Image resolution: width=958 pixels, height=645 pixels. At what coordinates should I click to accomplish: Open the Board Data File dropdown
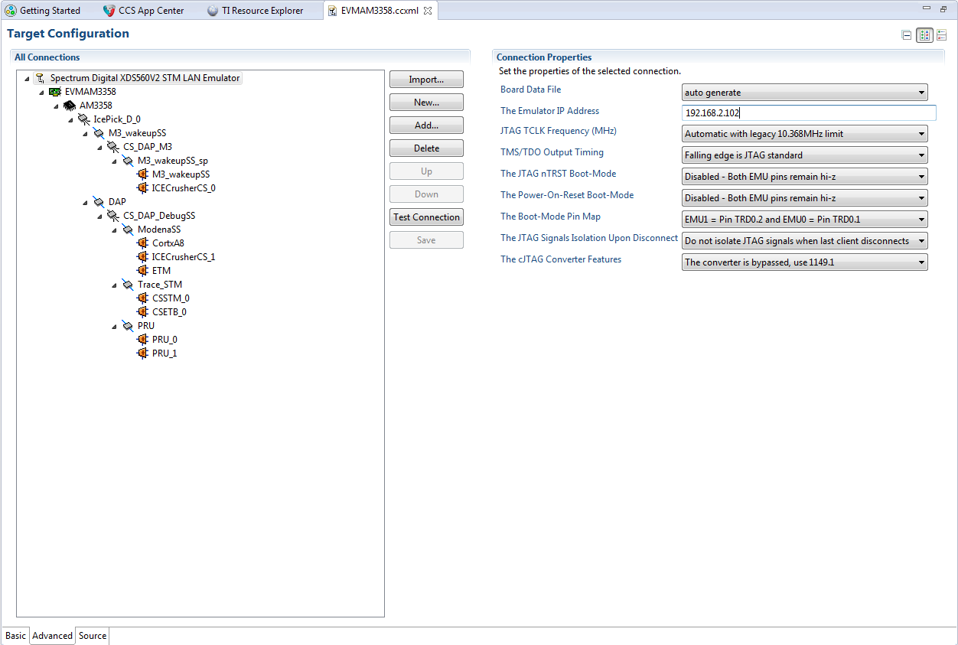point(805,93)
